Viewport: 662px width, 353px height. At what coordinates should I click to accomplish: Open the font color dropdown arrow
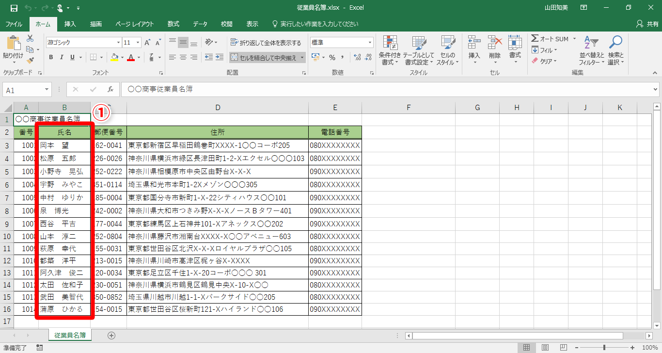(139, 57)
